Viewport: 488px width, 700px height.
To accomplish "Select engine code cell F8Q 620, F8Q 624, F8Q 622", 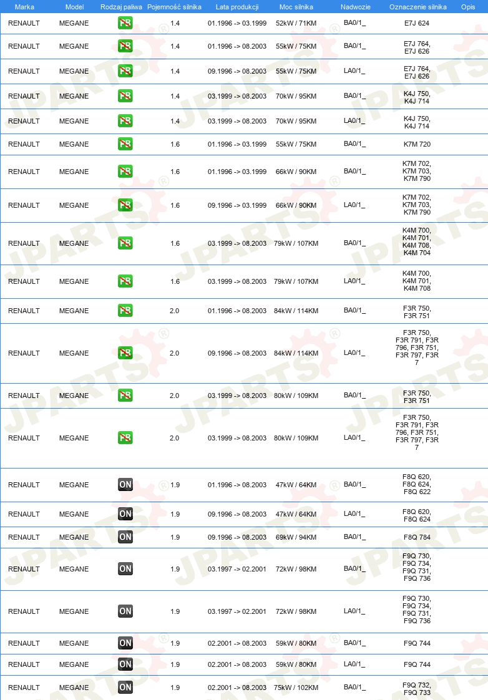I will 417,484.
